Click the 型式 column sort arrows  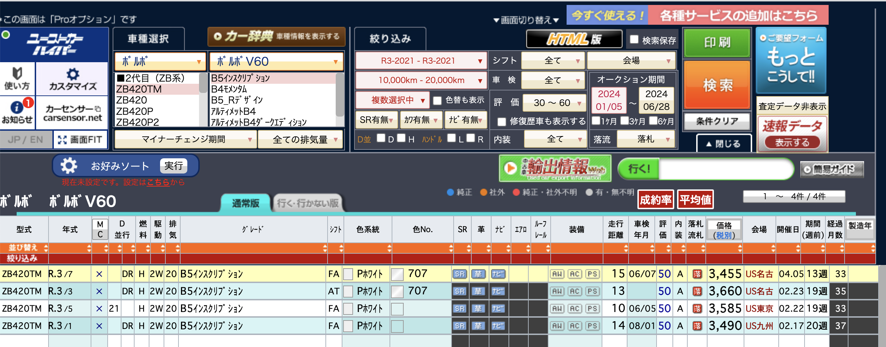[x=46, y=248]
